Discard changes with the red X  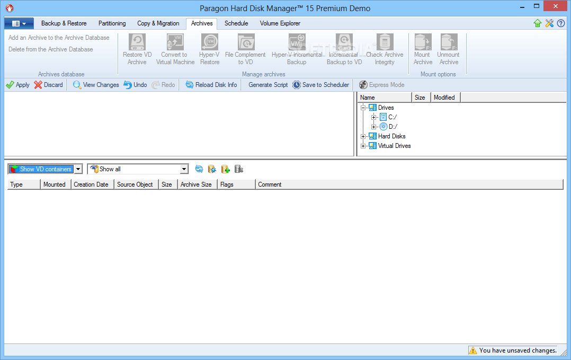point(48,85)
